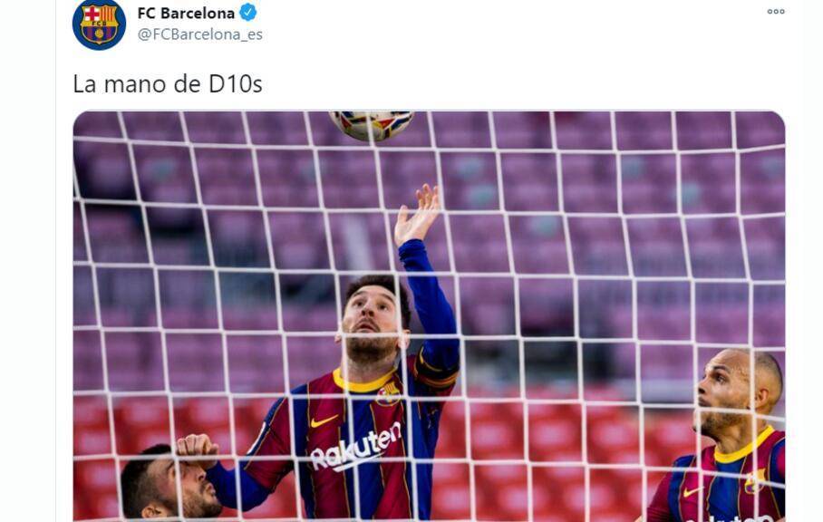Click the Nike swoosh on right player's shirt
The image size is (823, 522).
692,491
